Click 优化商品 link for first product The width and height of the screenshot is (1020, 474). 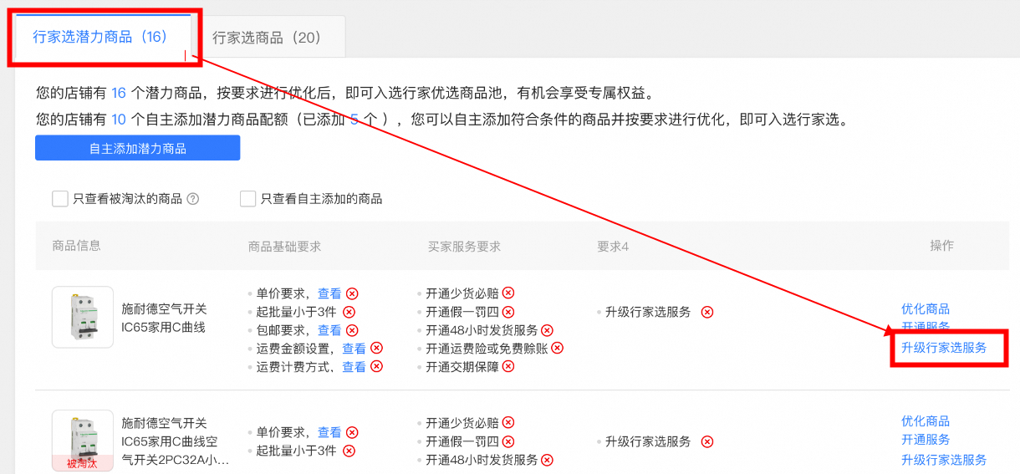[x=926, y=308]
